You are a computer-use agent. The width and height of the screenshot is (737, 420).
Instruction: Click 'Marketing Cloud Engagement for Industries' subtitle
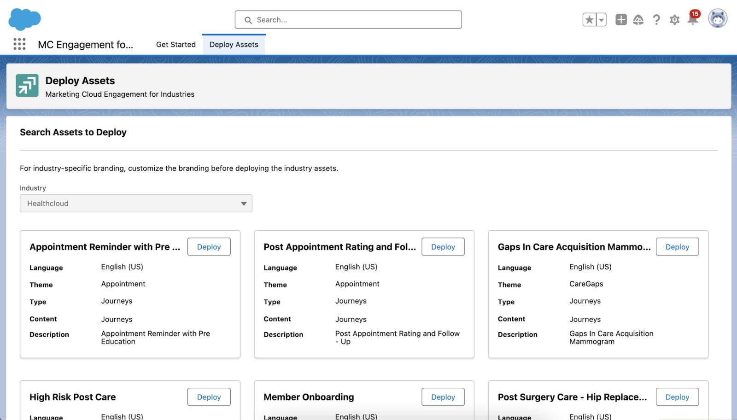[x=120, y=94]
